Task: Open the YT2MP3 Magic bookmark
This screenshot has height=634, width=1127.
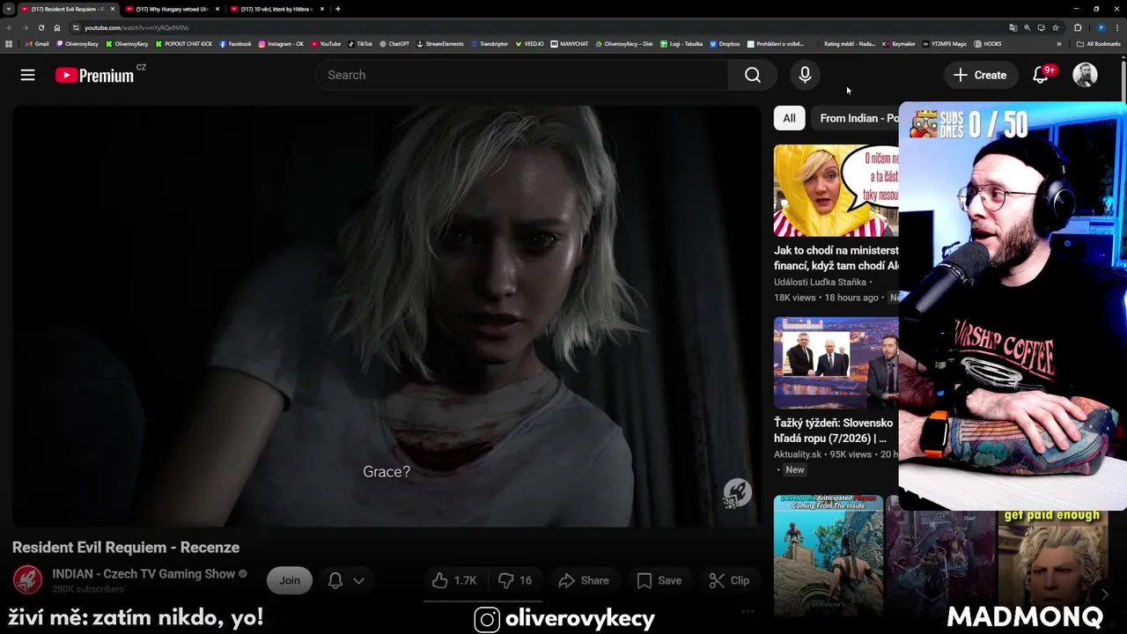Action: pyautogui.click(x=947, y=43)
